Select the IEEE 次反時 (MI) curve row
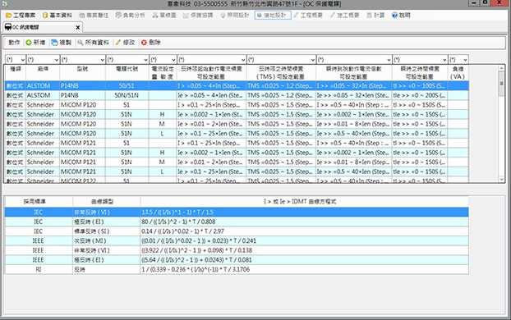Viewport: 511px width, 320px height. point(237,241)
